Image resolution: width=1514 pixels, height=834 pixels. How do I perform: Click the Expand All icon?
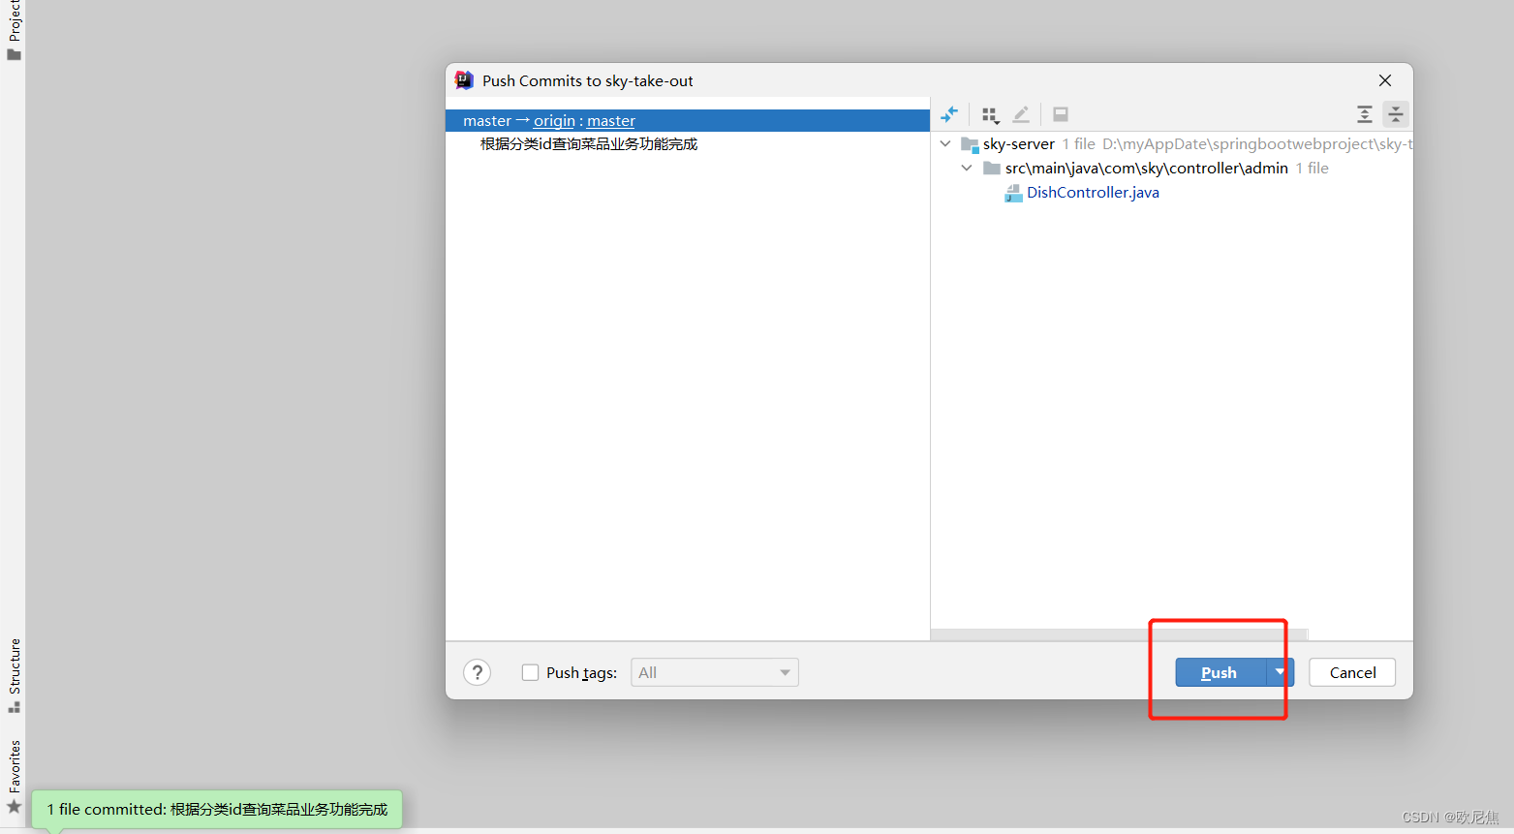tap(1364, 114)
